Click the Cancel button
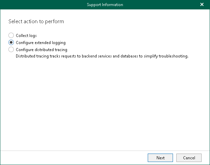The height and width of the screenshot is (165, 210). tap(189, 158)
